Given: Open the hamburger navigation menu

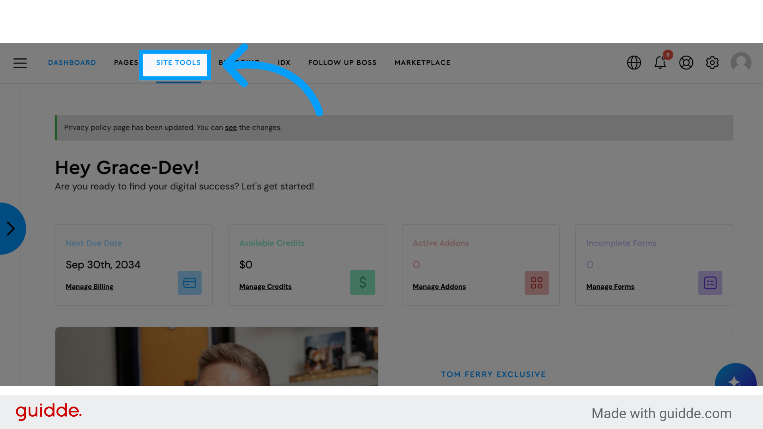Looking at the screenshot, I should click(x=20, y=63).
